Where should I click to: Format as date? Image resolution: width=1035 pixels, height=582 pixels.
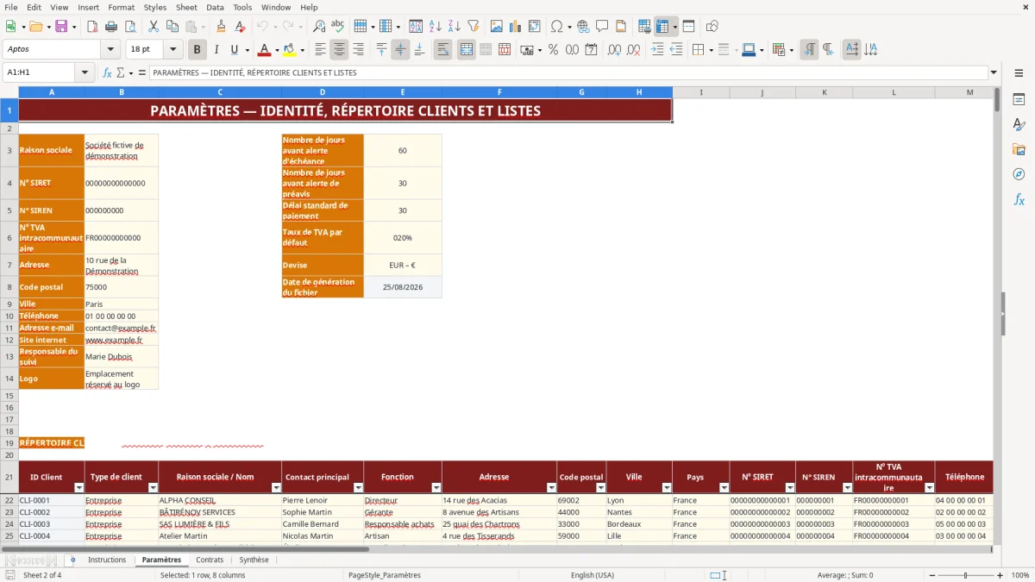point(591,50)
